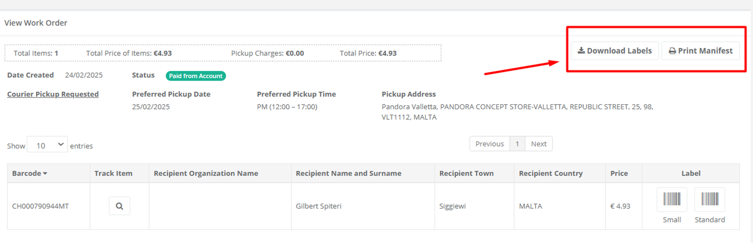
Task: Click the Track Item column header
Action: pyautogui.click(x=113, y=173)
